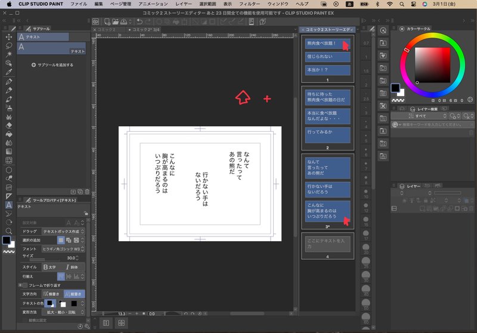Open 変形方法 dropdown 拡大・縮小・回転

[x=63, y=312]
